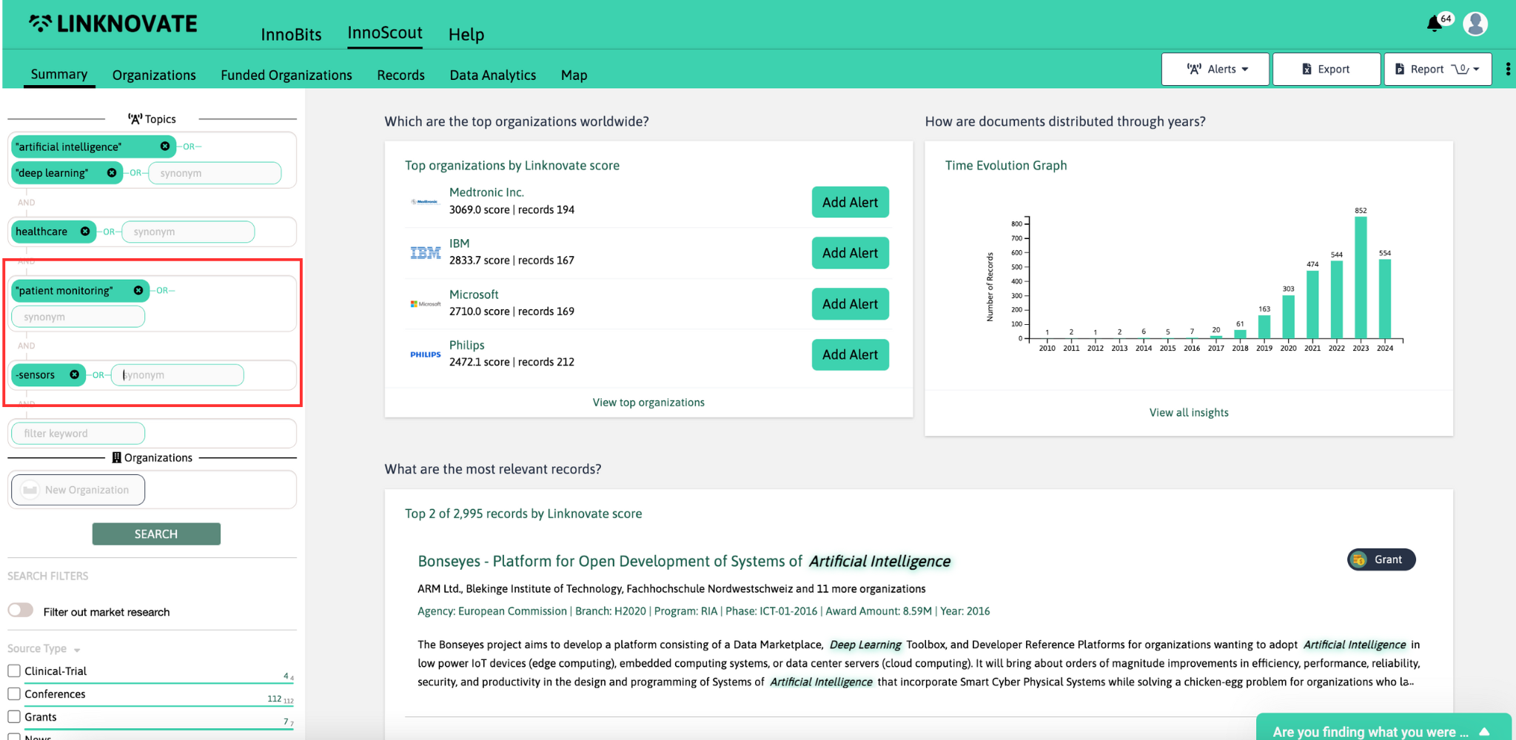Screen dimensions: 1516x740
Task: Check the Clinical-Trial source type
Action: point(14,670)
